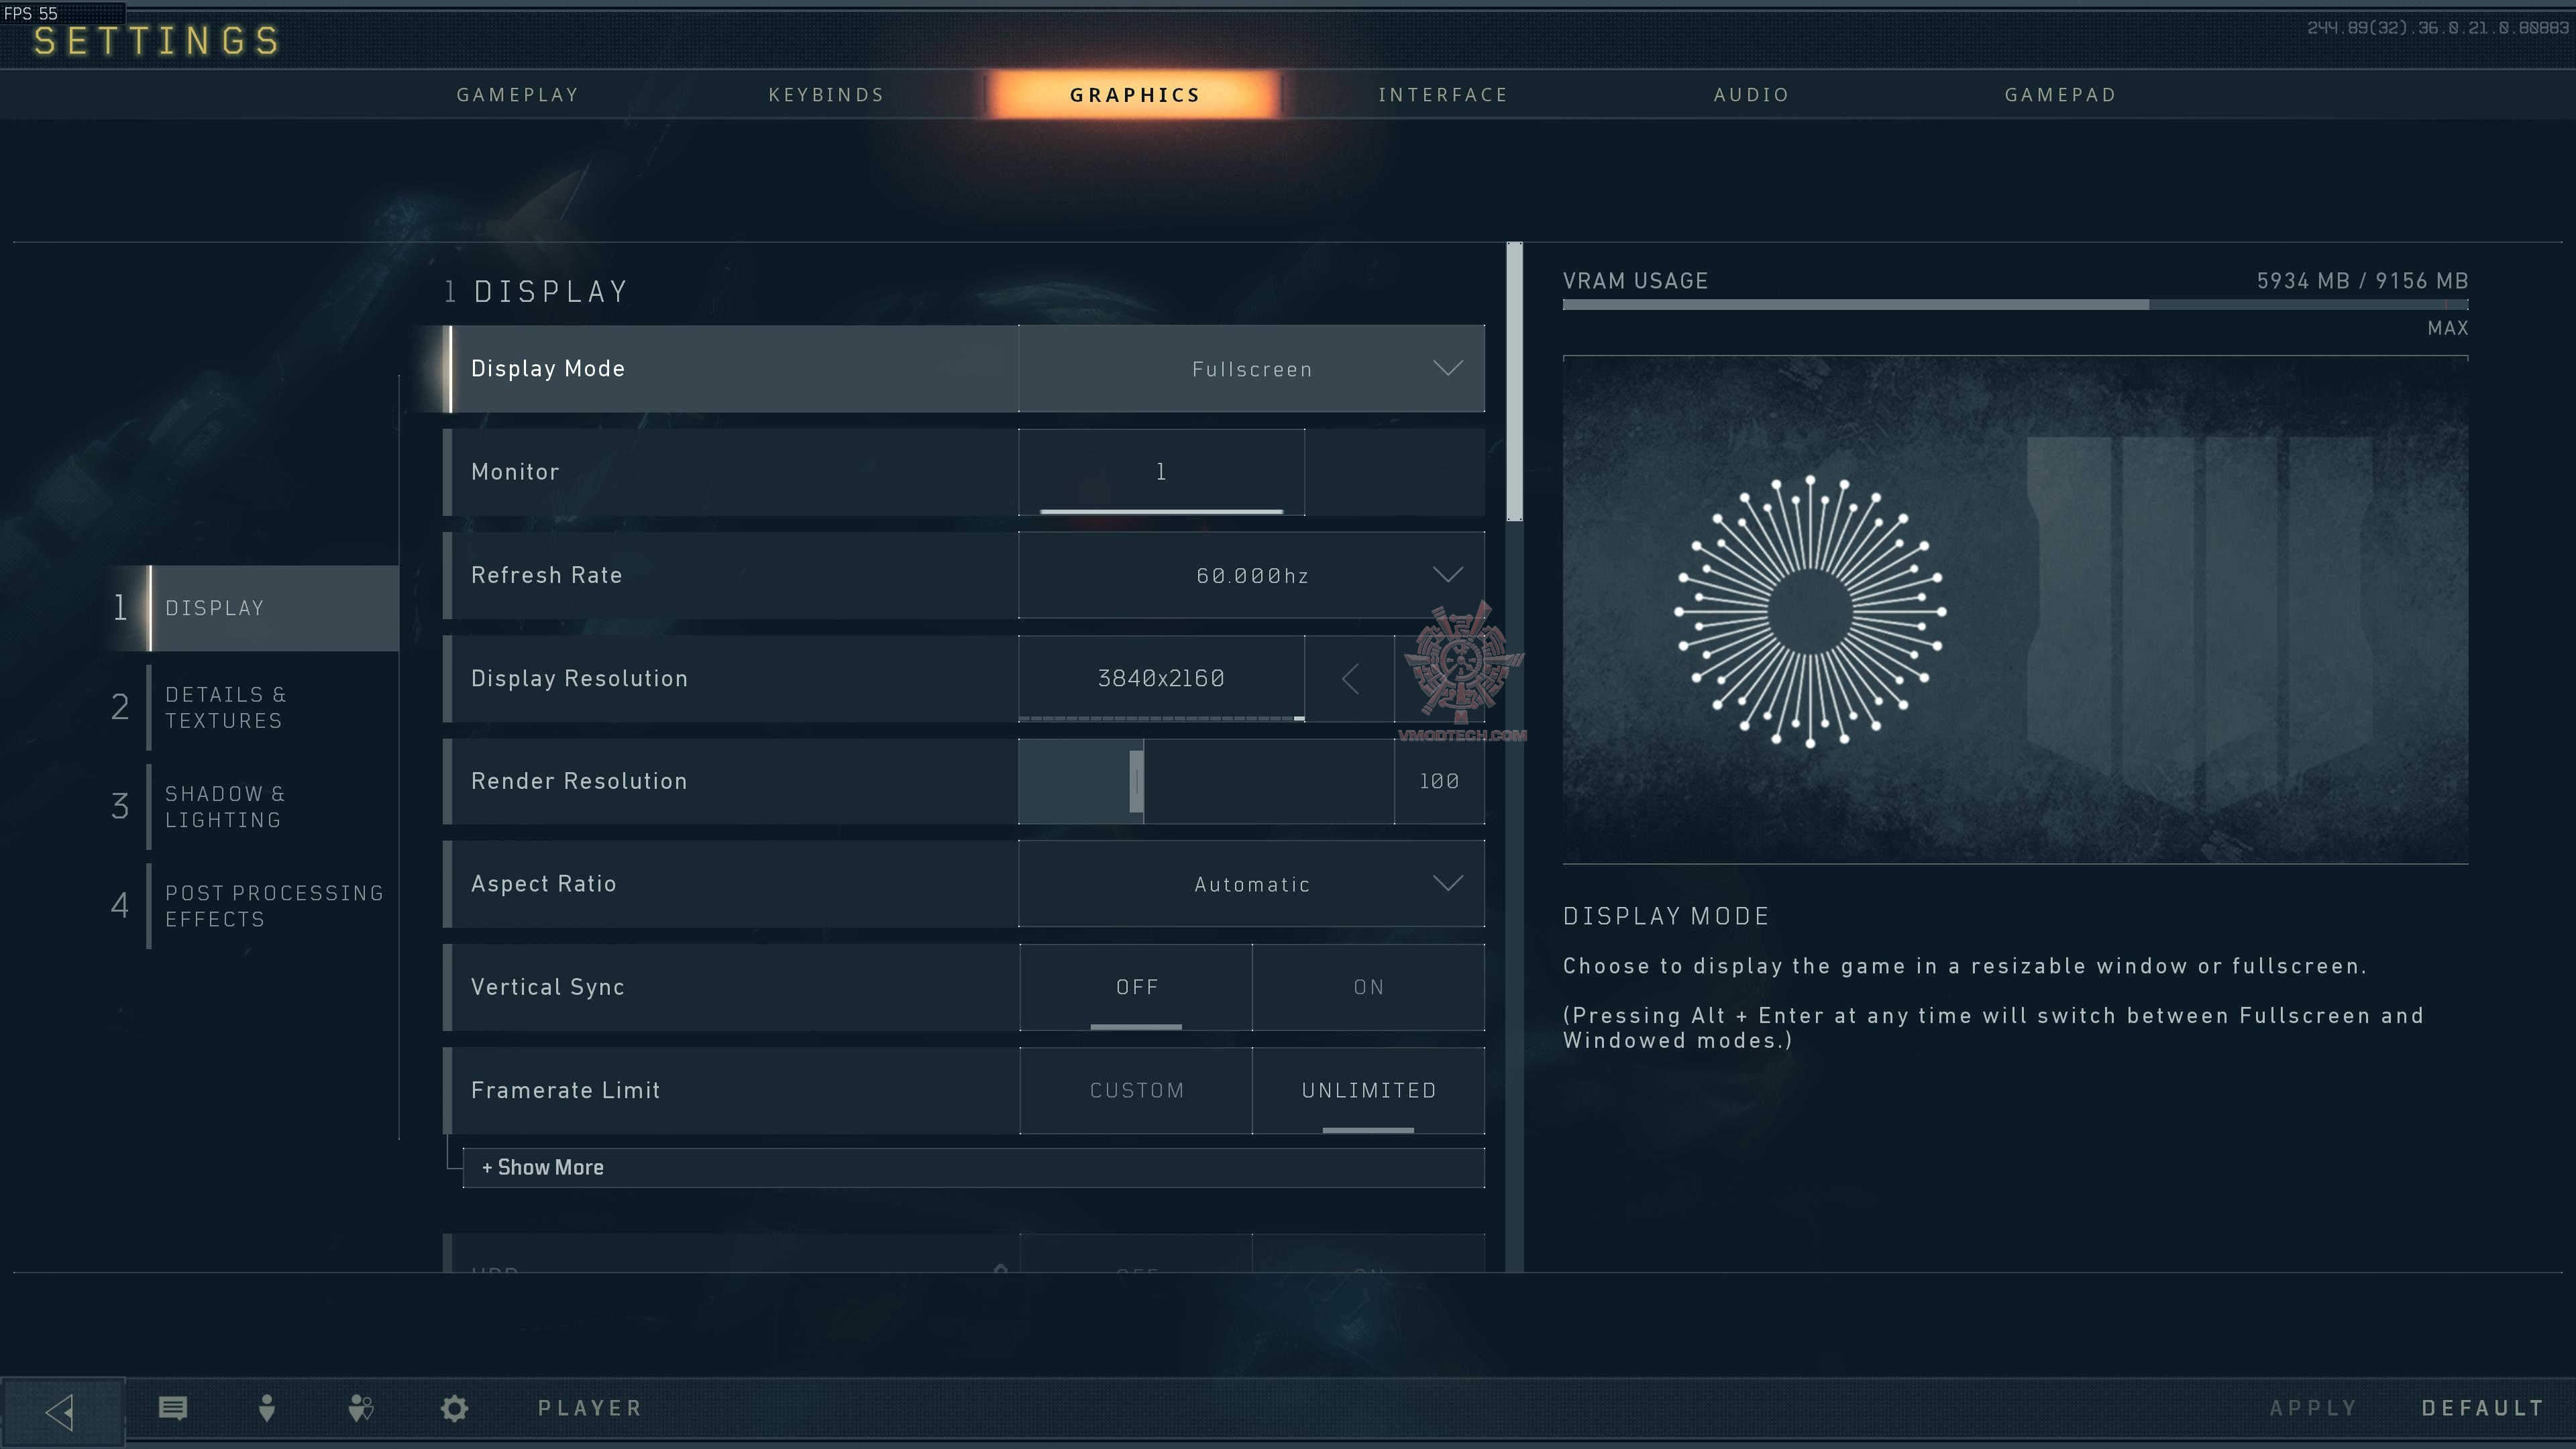Turn Vertical Sync off
Image resolution: width=2576 pixels, height=1449 pixels.
pyautogui.click(x=1136, y=987)
